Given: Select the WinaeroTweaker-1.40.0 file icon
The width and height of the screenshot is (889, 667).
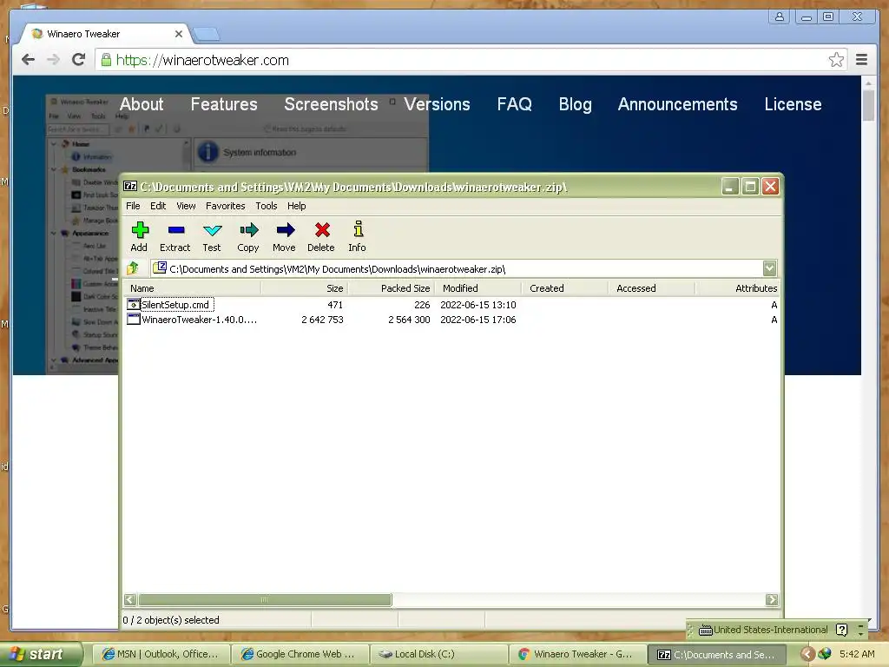Looking at the screenshot, I should [133, 320].
